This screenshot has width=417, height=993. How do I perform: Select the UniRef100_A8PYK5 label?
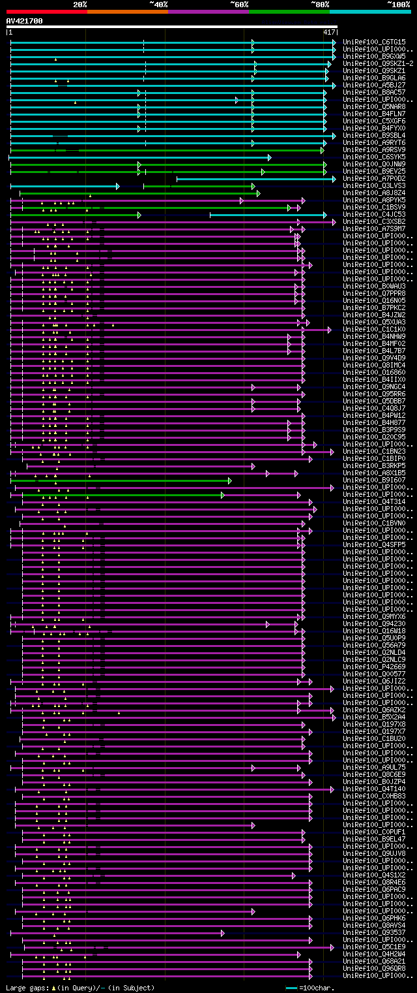click(373, 200)
